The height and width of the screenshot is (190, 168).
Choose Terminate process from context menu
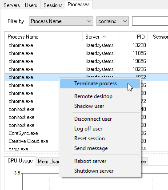[100, 83]
